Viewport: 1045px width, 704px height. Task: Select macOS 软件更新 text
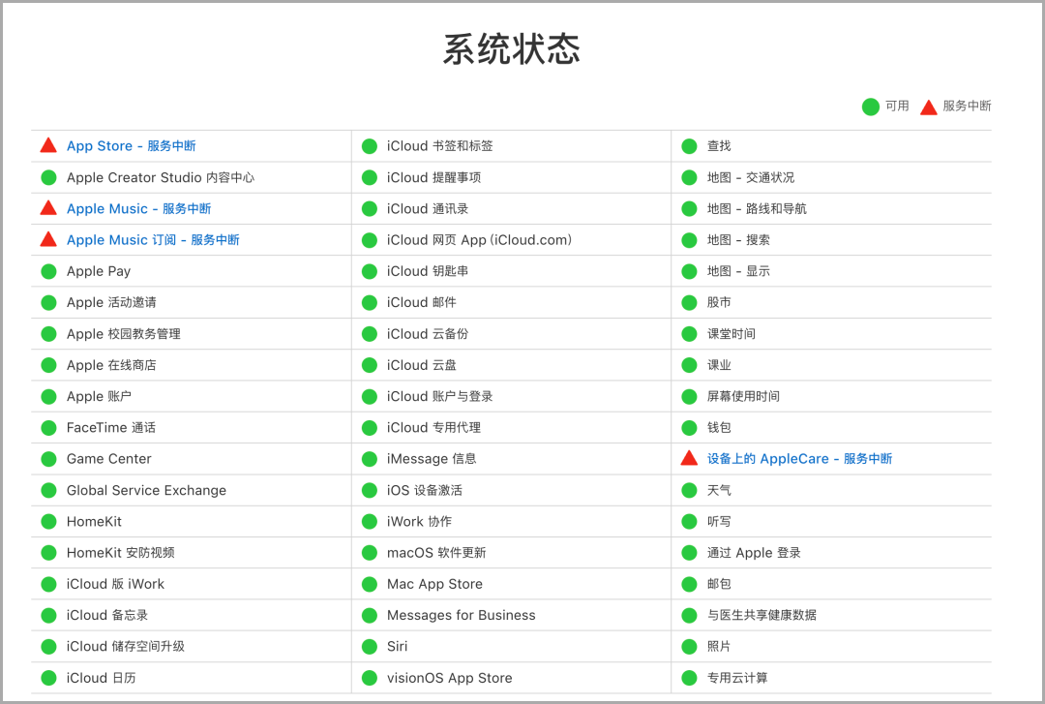436,553
